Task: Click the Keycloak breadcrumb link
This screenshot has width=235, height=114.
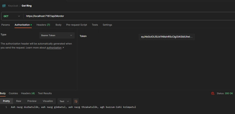Action: pos(13,6)
